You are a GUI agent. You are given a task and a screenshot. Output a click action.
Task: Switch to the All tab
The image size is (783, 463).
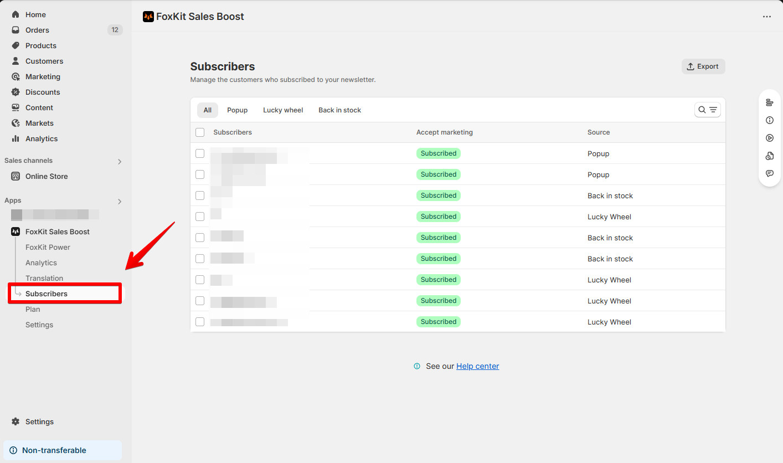pyautogui.click(x=208, y=110)
